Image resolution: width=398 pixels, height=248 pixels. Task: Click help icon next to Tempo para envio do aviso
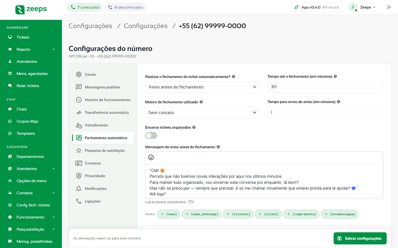pyautogui.click(x=339, y=102)
